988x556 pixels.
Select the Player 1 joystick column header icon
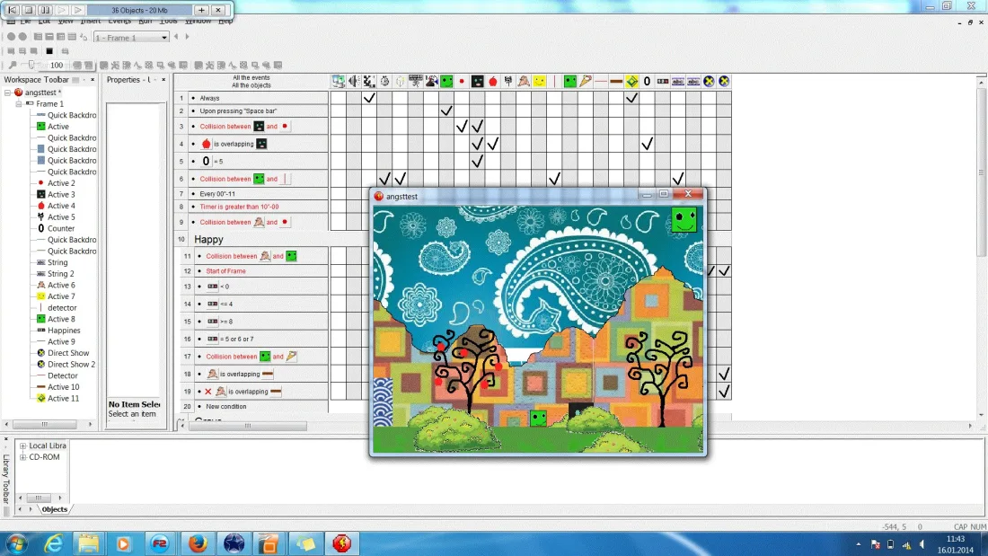click(x=431, y=82)
